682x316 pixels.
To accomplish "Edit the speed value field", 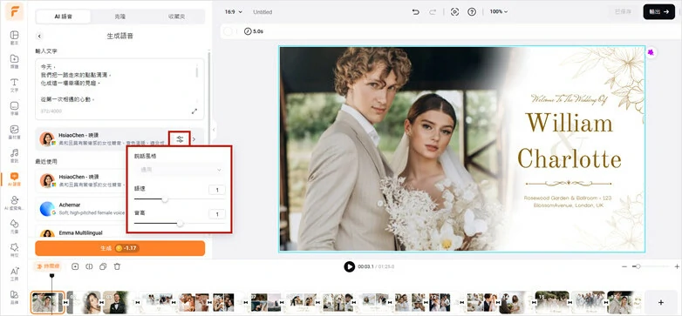I will (x=216, y=189).
